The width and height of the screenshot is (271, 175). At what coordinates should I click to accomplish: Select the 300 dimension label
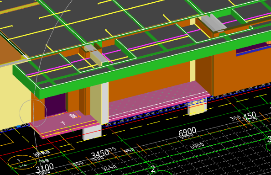click(235, 118)
